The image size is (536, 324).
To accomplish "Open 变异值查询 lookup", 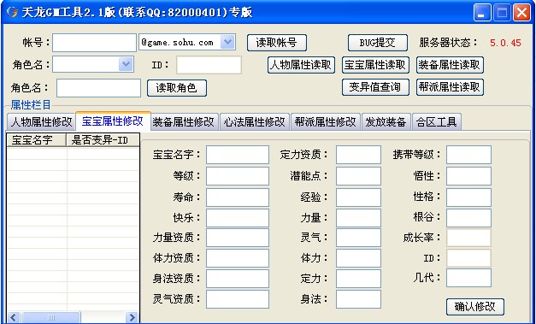I will pos(375,87).
